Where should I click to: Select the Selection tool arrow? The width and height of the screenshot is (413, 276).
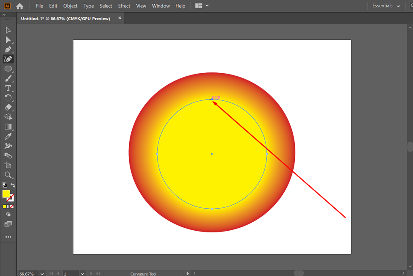coord(8,30)
